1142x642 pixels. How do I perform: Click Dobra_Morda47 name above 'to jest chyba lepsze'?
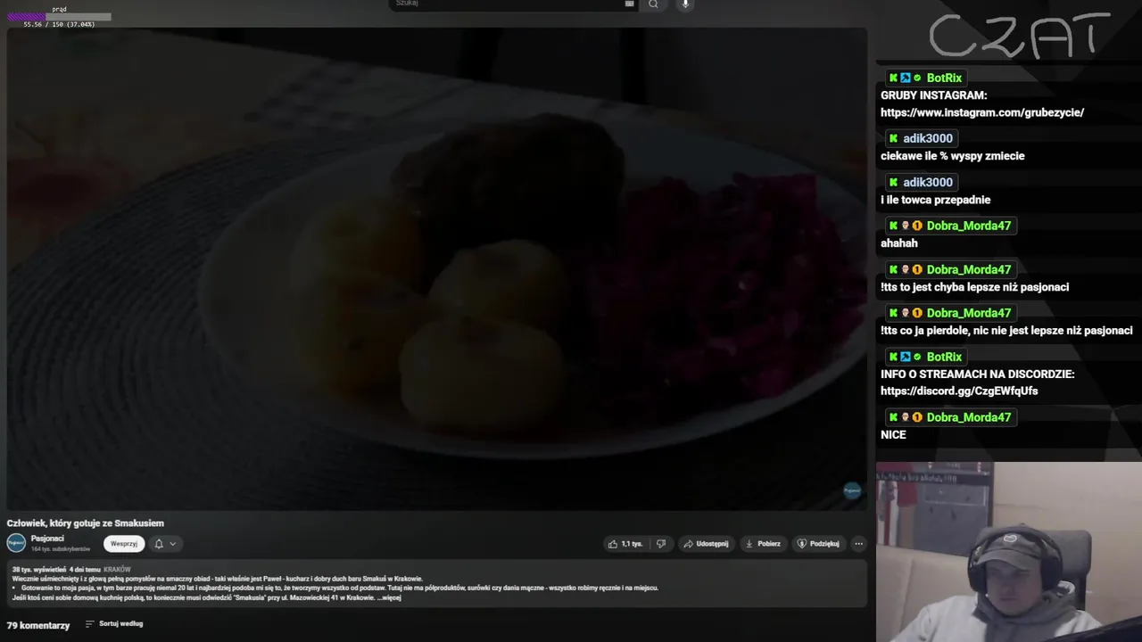point(969,269)
